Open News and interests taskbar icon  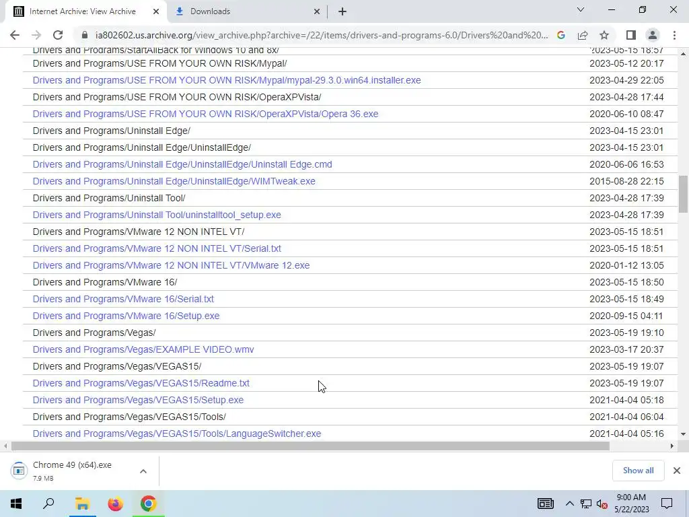545,504
